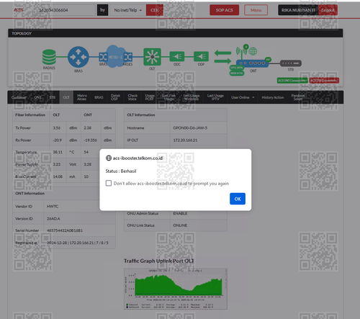The height and width of the screenshot is (319, 360).
Task: Open the SOP ACS button
Action: coord(225,10)
